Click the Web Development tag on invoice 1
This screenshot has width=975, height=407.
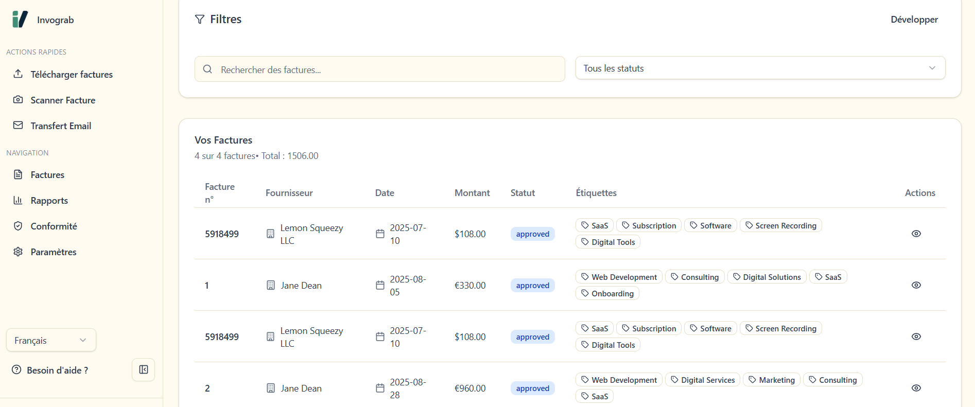[619, 277]
